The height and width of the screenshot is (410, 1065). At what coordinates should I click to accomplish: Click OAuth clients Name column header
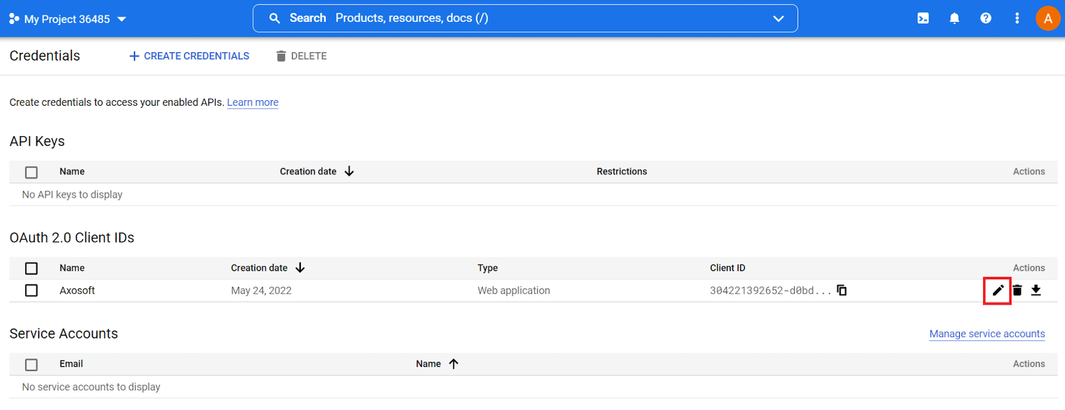point(72,268)
